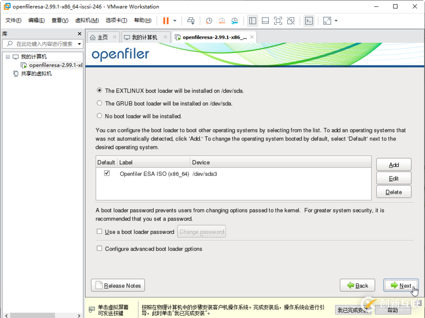Viewport: 425px width, 318px height.
Task: Click the Next button
Action: click(401, 285)
